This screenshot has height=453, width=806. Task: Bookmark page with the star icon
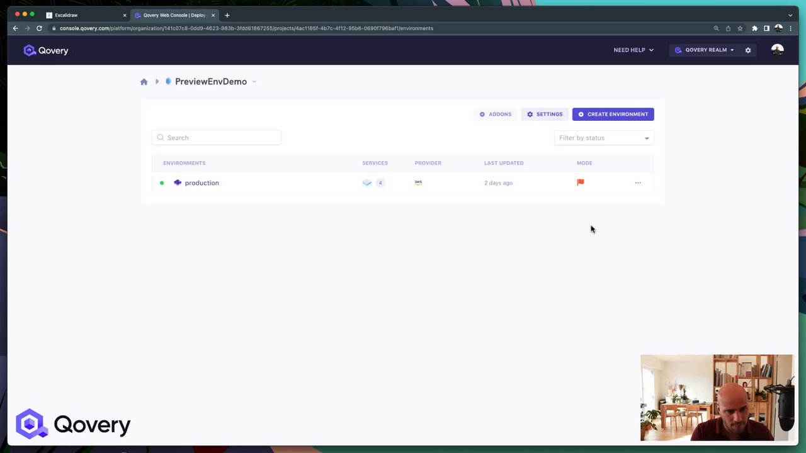(740, 28)
